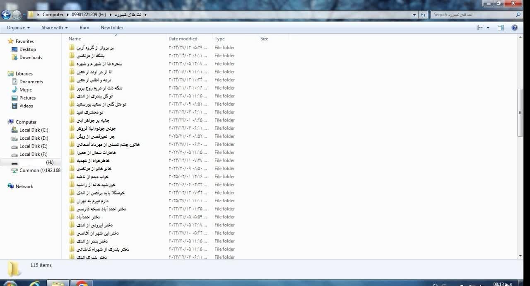Select folder تو گل بندری از اندی
Image resolution: width=530 pixels, height=286 pixels.
tap(94, 96)
